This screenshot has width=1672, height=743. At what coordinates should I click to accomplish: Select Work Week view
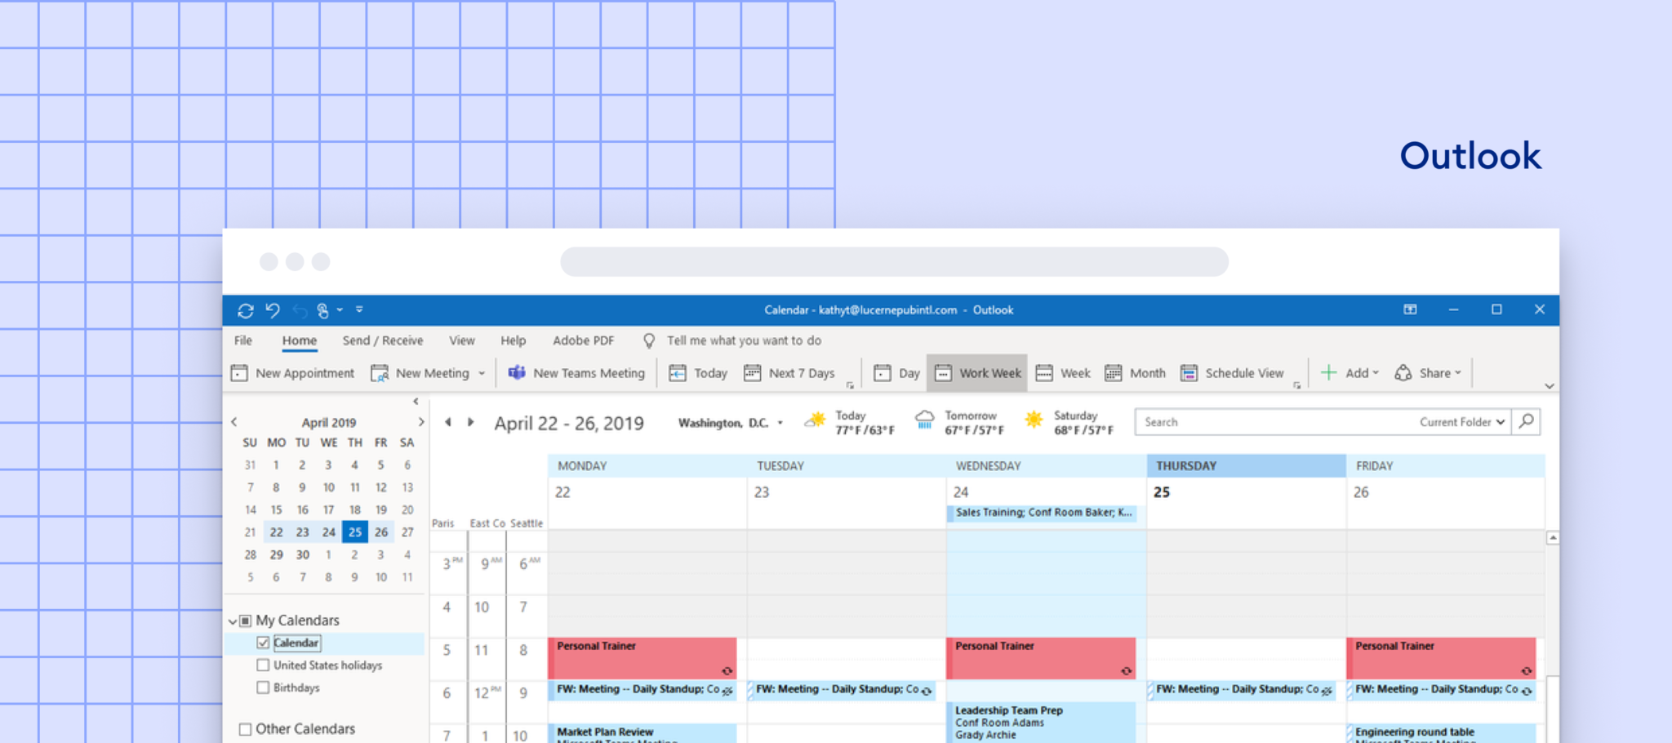click(x=977, y=373)
